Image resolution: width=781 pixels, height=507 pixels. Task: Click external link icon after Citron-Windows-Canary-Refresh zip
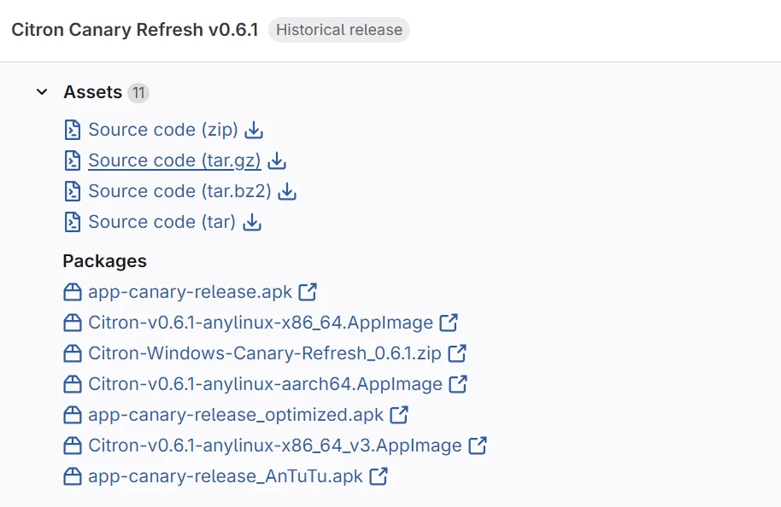(x=457, y=353)
